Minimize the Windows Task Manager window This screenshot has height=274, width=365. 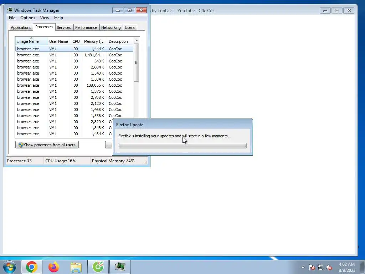[x=118, y=10]
